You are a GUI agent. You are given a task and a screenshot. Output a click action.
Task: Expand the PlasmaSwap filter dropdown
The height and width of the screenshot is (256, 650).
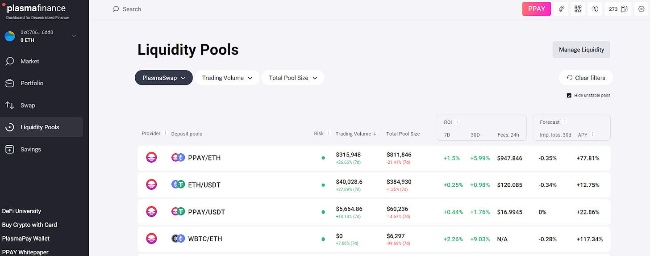(164, 78)
